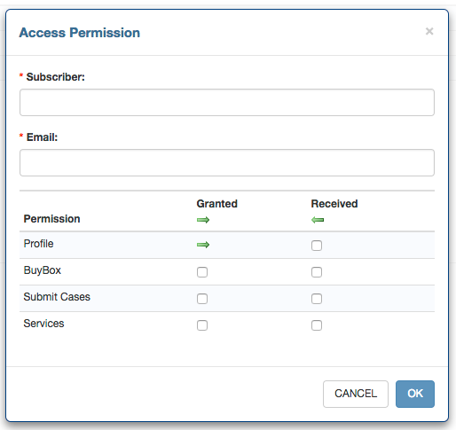Image resolution: width=456 pixels, height=430 pixels.
Task: Select the Profile permission row label
Action: (38, 244)
